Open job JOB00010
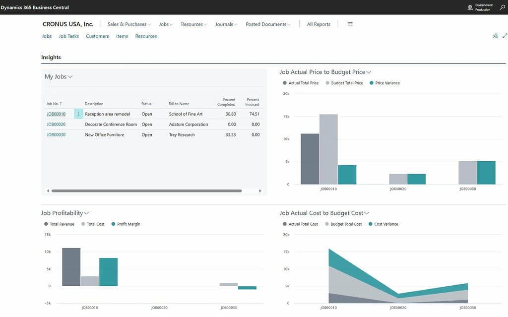Screen dimensions: 508x317 (x=56, y=114)
